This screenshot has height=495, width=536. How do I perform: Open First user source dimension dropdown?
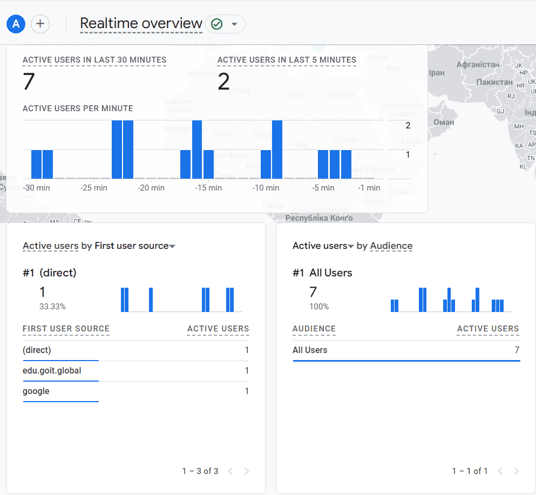172,246
